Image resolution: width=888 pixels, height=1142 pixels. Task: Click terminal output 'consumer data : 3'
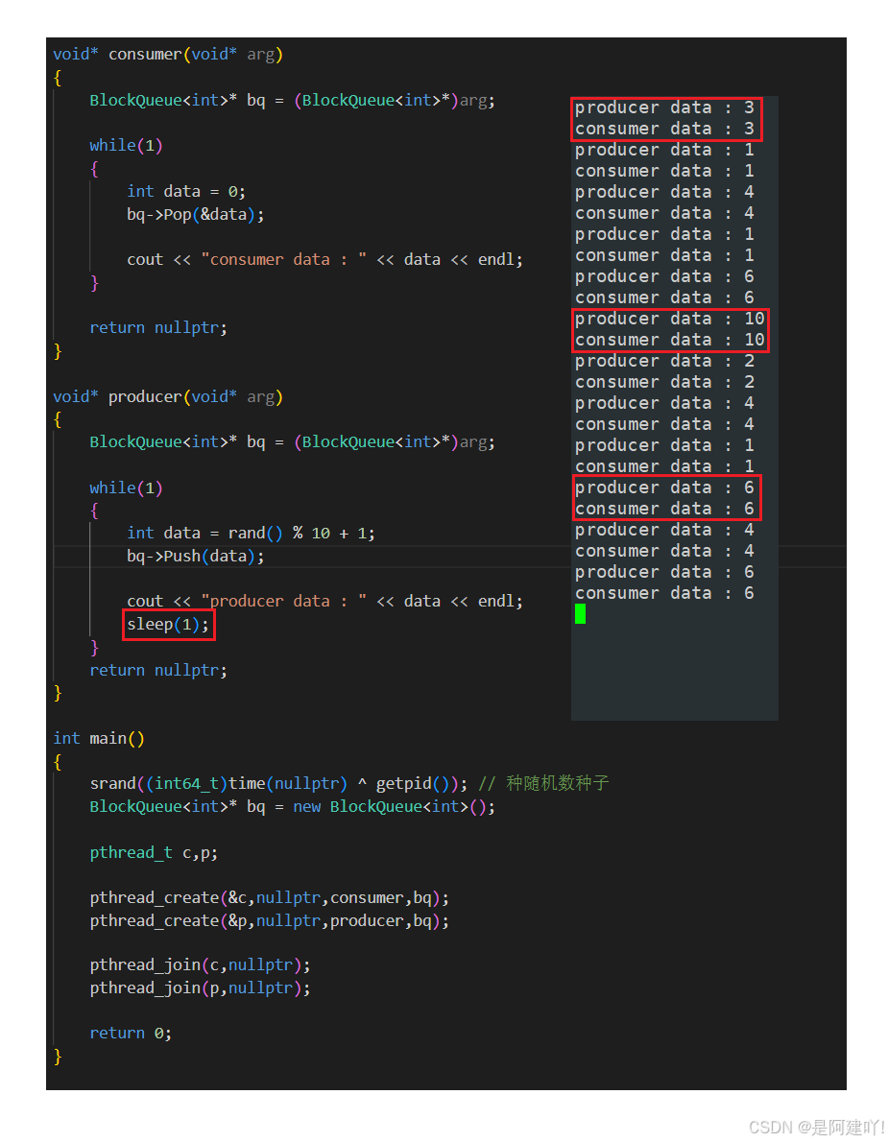point(664,129)
